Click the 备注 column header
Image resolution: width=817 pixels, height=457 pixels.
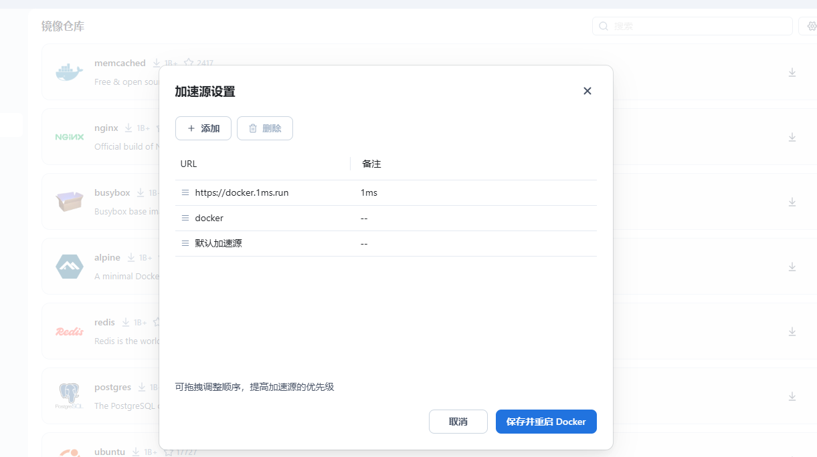(371, 164)
